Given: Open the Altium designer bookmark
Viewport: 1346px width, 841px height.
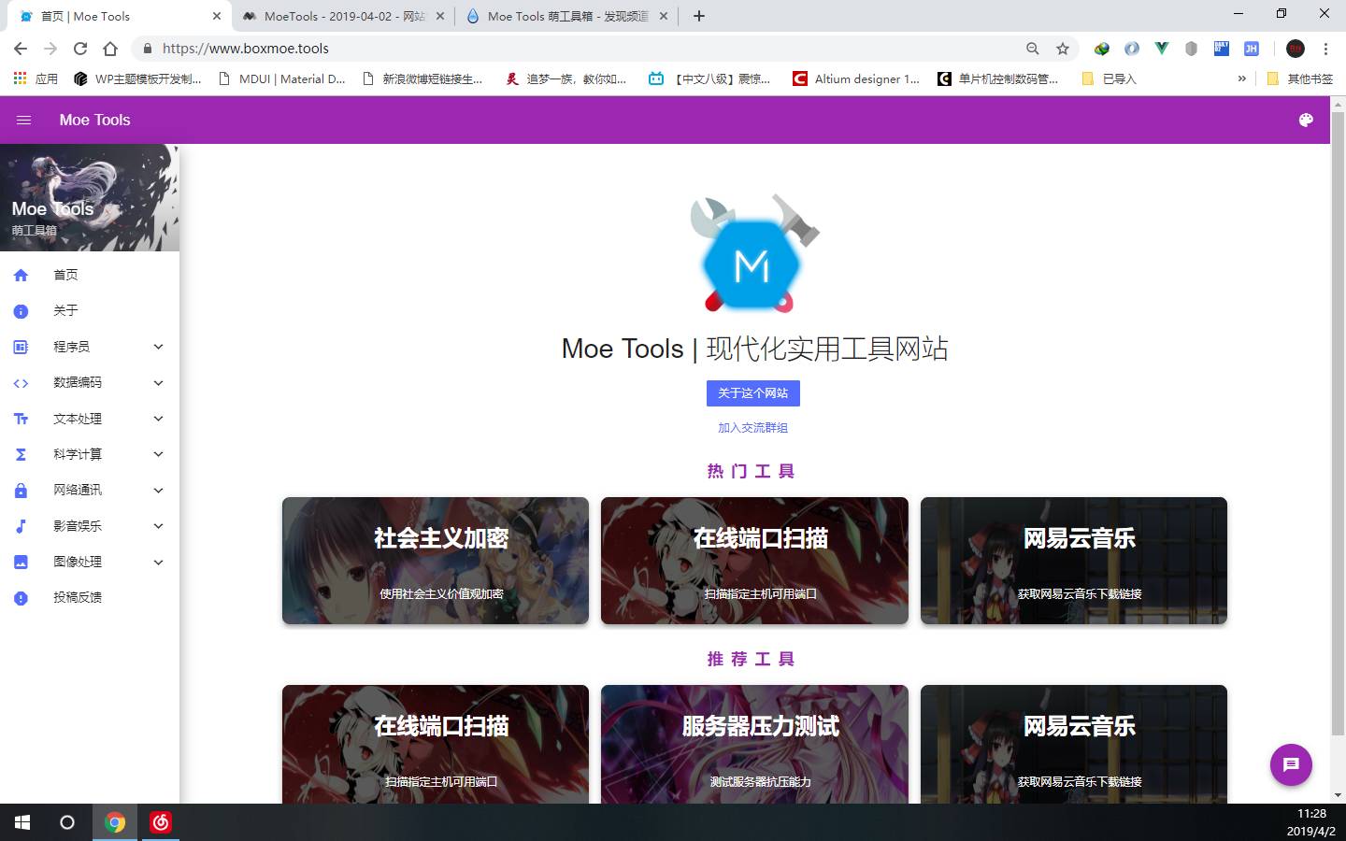Looking at the screenshot, I should pos(856,78).
